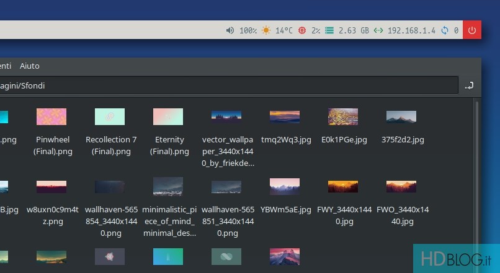The width and height of the screenshot is (500, 273).
Task: Click the FWO_3440x1440.jpg file name
Action: pyautogui.click(x=403, y=215)
